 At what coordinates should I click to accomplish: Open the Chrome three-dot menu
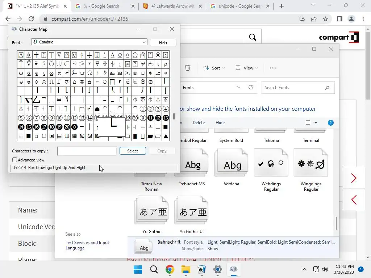click(363, 19)
